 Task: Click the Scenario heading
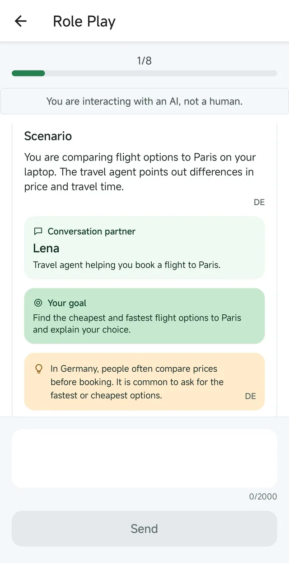pyautogui.click(x=48, y=136)
